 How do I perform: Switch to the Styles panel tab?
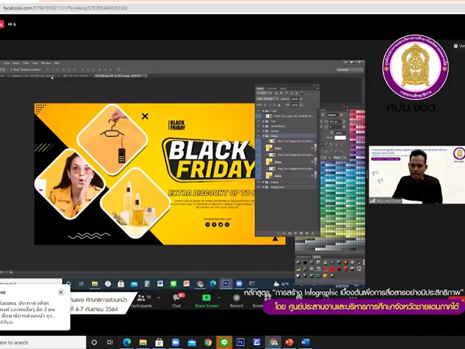317,257
